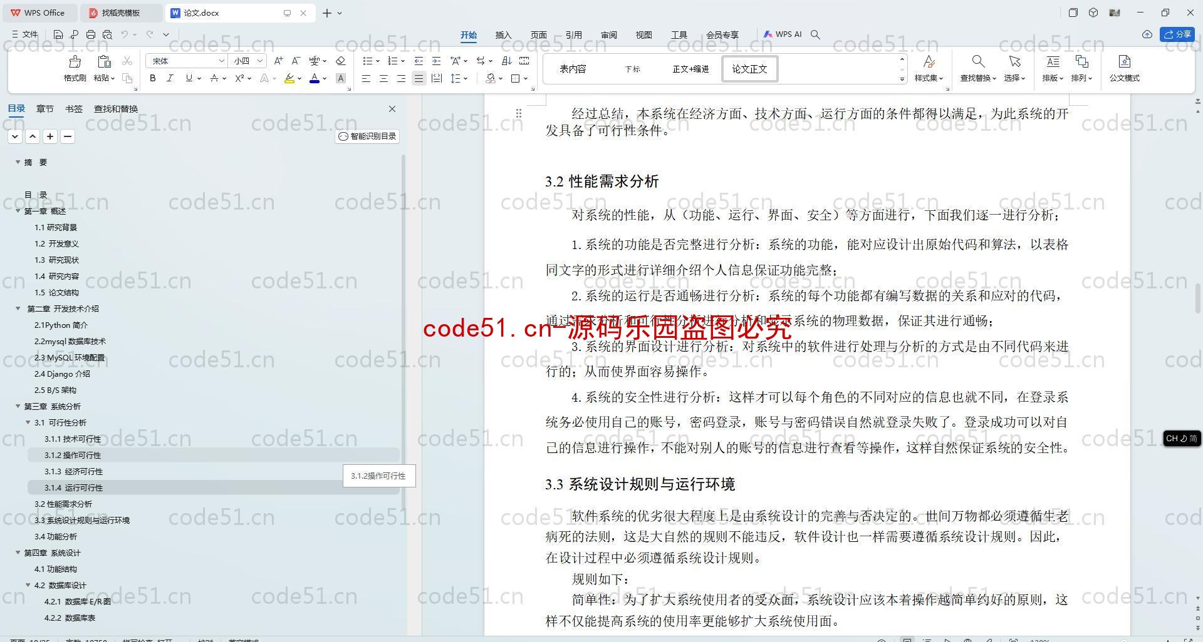The width and height of the screenshot is (1203, 642).
Task: Select the Format Painter (格式刷) tool
Action: [75, 69]
